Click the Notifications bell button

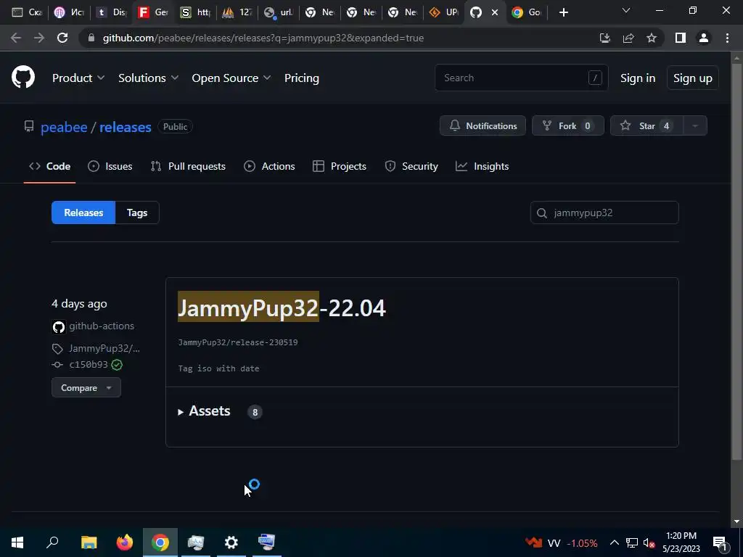[483, 126]
